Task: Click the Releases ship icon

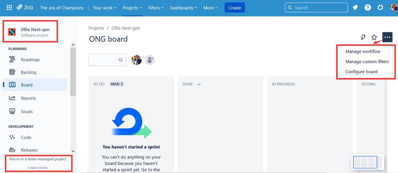Action: (12, 150)
